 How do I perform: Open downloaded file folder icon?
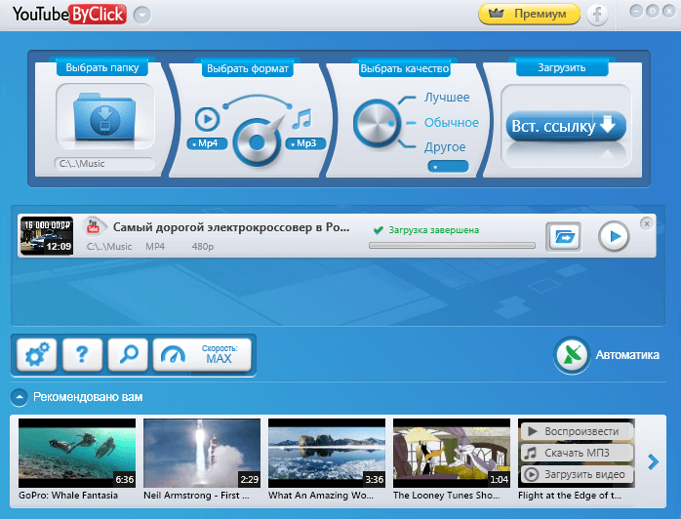(x=564, y=237)
